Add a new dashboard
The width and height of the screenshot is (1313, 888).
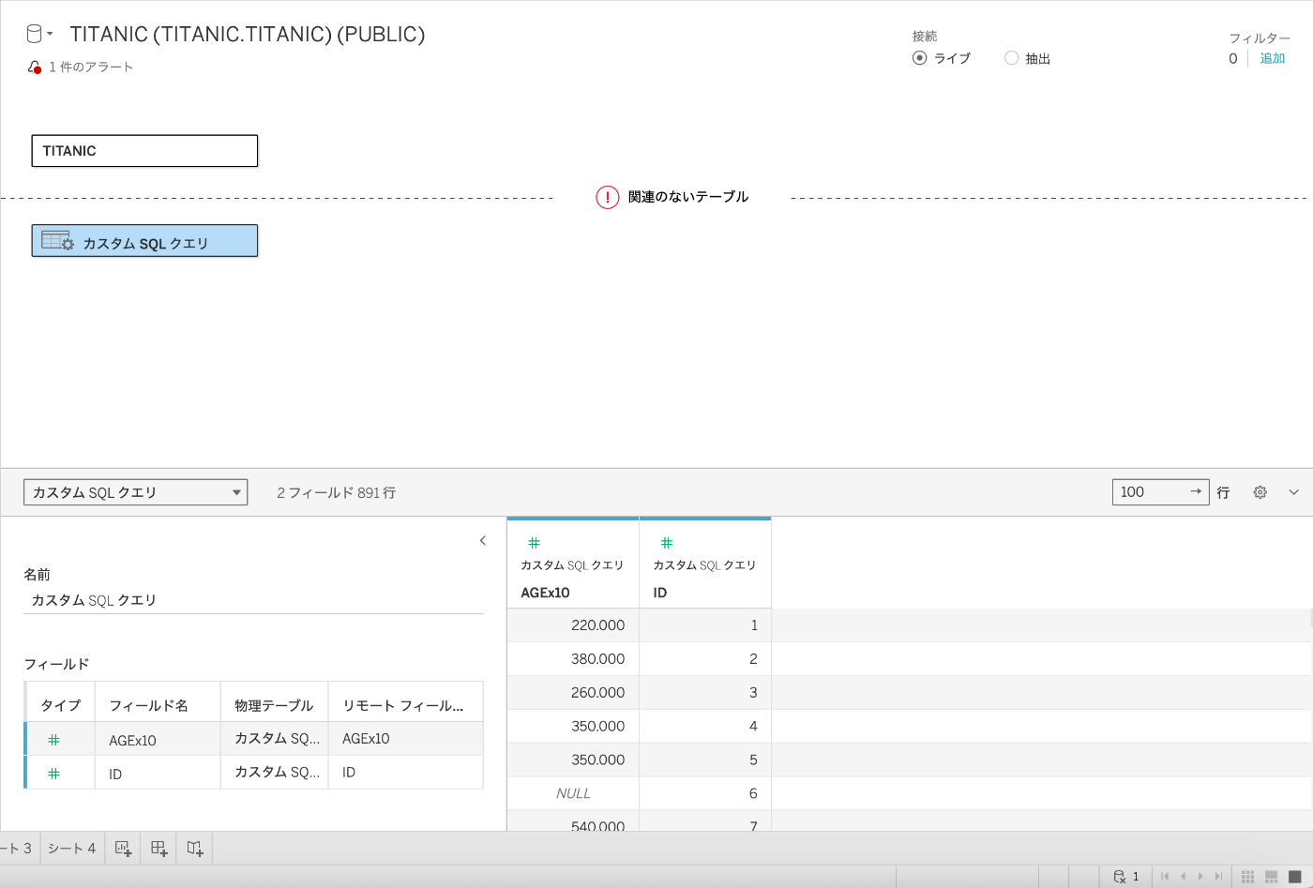(x=158, y=849)
